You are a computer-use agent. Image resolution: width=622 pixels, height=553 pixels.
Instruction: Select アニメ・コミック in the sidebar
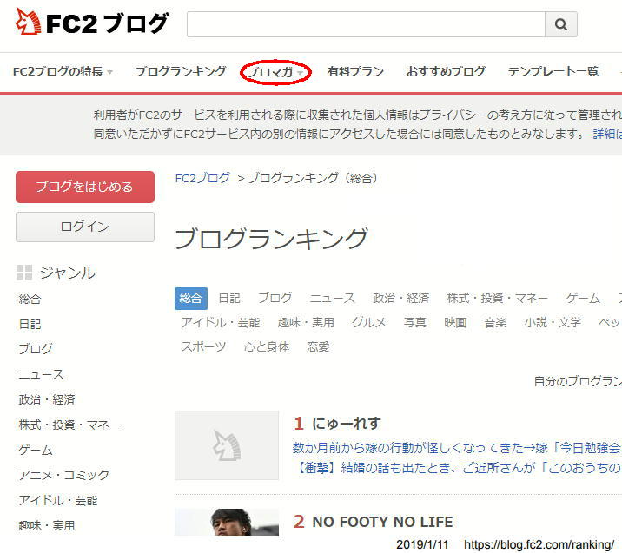click(64, 475)
